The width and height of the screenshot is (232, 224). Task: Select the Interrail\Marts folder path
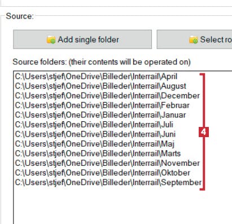pos(98,153)
